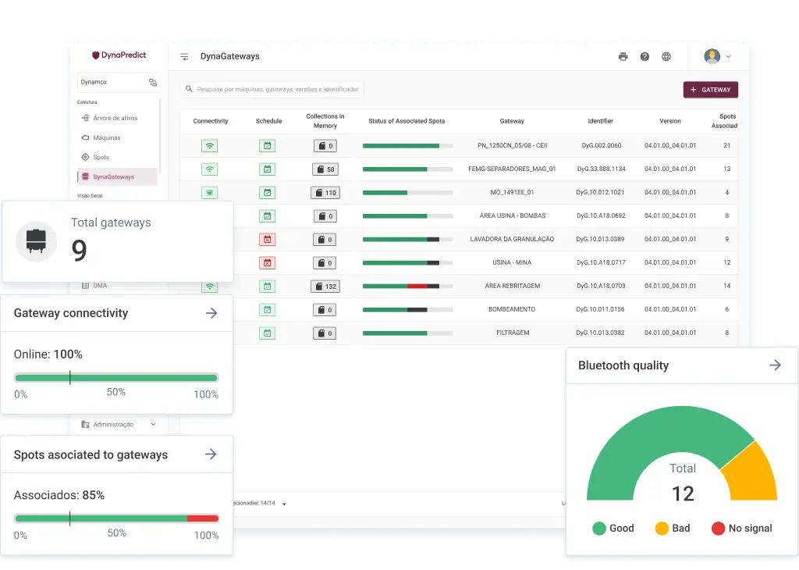799x570 pixels.
Task: Sort by the Connectivity column header
Action: pos(211,121)
